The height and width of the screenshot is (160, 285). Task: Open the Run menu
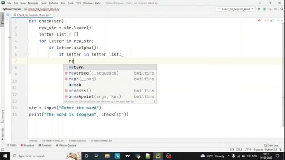point(63,3)
